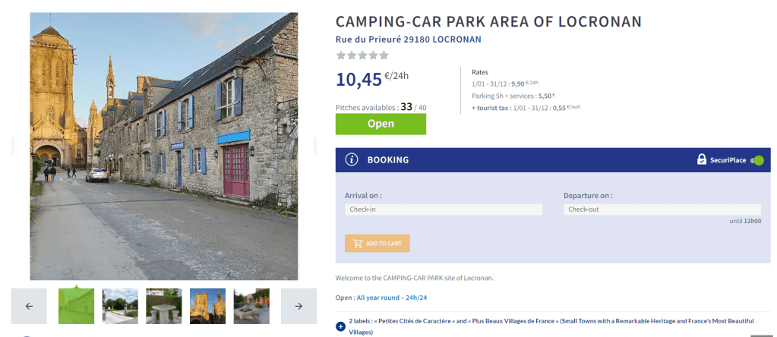This screenshot has height=337, width=777.
Task: Click the main Locronan street photo
Action: pyautogui.click(x=164, y=146)
